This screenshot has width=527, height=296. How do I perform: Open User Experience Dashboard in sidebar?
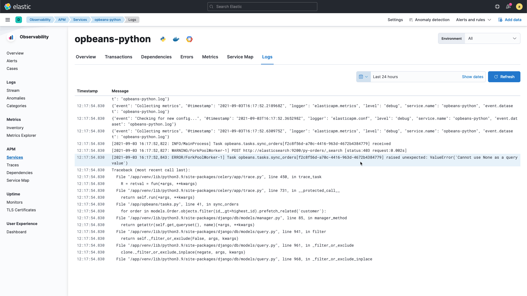16,232
